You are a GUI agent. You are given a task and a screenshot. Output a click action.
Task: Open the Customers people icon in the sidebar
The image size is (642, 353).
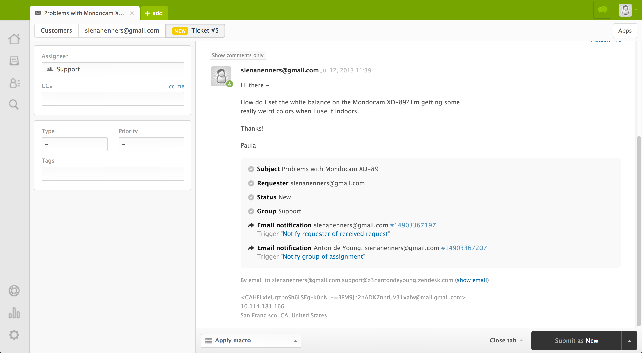click(14, 83)
